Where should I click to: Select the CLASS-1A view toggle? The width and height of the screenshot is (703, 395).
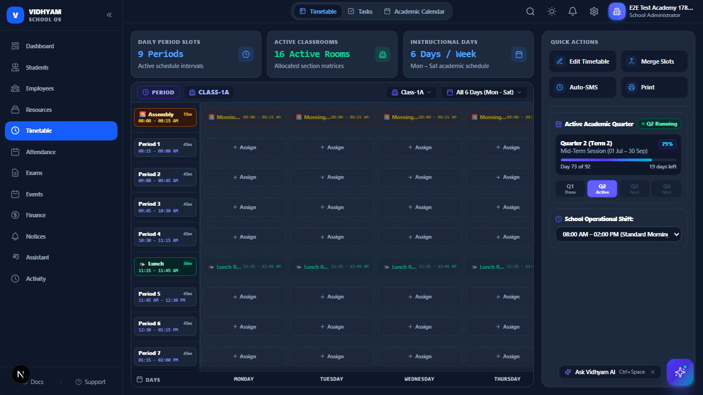[x=209, y=92]
